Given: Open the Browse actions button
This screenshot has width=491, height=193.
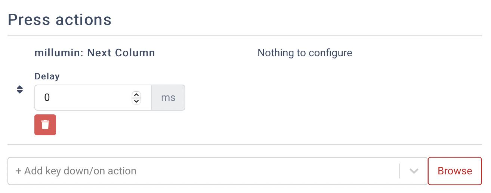Looking at the screenshot, I should [455, 171].
